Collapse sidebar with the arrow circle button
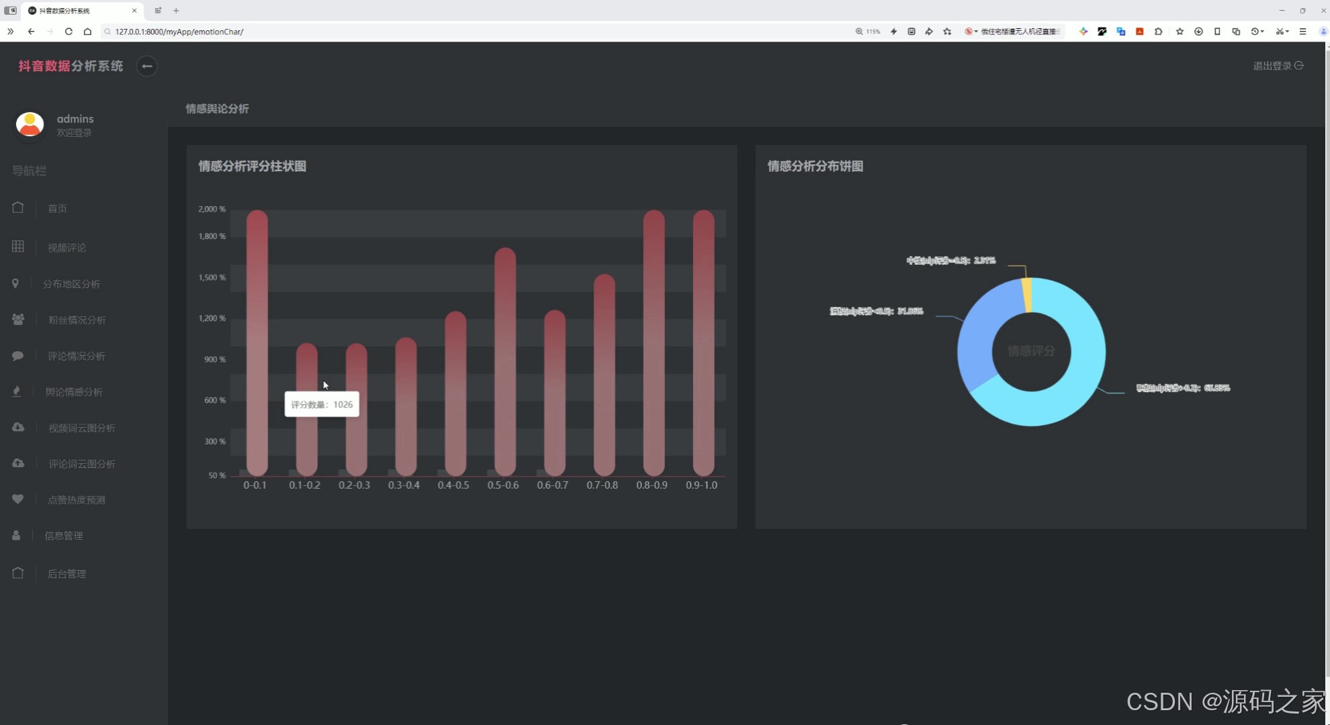 pyautogui.click(x=146, y=66)
